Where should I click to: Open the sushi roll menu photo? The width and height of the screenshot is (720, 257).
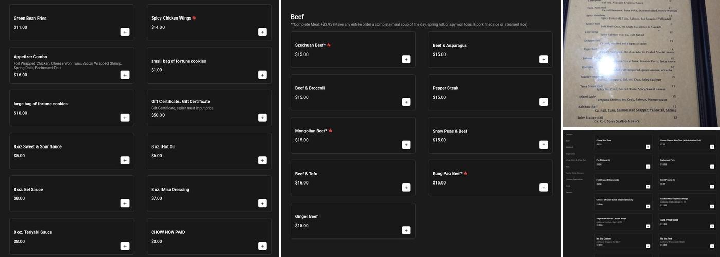pos(641,64)
